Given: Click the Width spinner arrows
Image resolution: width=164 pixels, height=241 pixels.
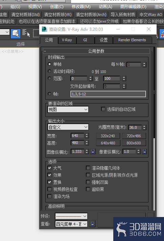Looking at the screenshot, I should tap(87, 136).
